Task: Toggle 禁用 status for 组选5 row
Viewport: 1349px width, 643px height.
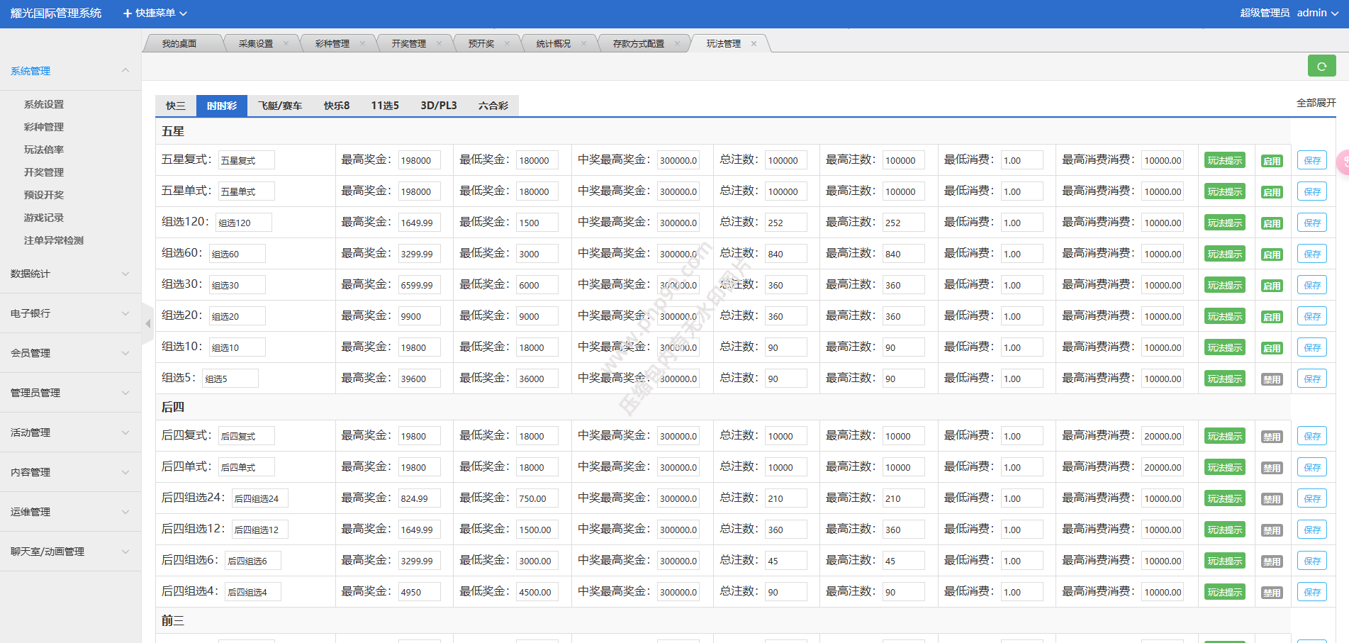Action: (1272, 379)
